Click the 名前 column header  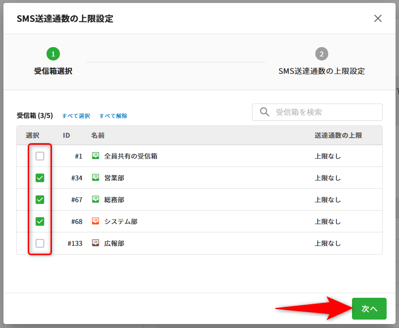point(98,135)
